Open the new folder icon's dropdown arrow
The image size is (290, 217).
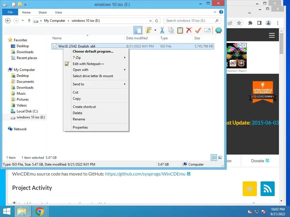(x=155, y=30)
